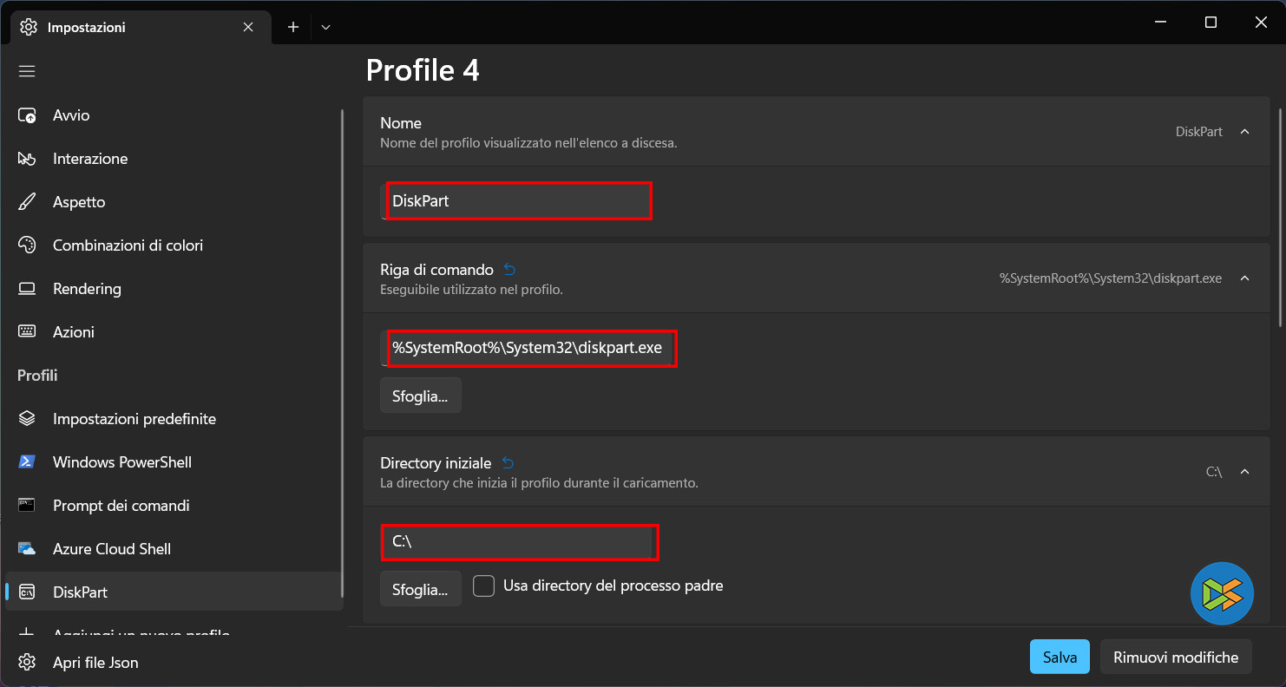Select Prompt dei comandi profile
The width and height of the screenshot is (1286, 687).
(x=121, y=506)
